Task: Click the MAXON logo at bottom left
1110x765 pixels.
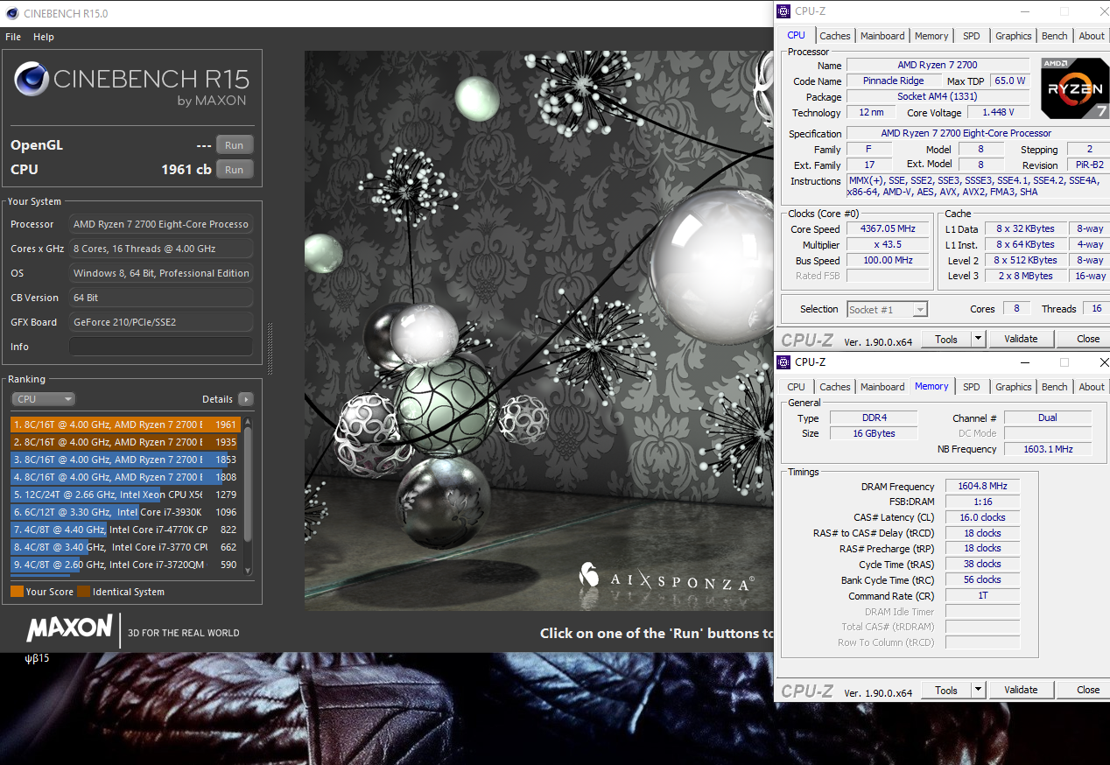Action: 69,628
